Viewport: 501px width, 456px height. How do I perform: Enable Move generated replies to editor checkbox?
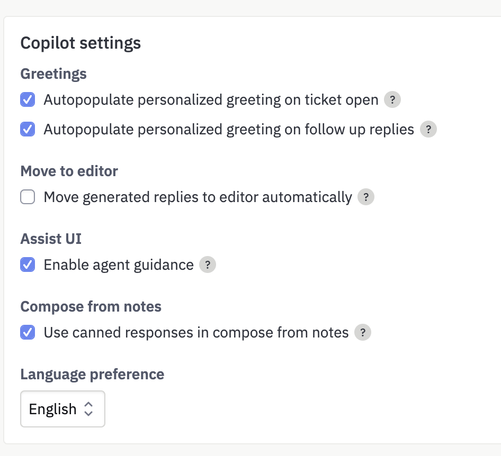coord(28,197)
